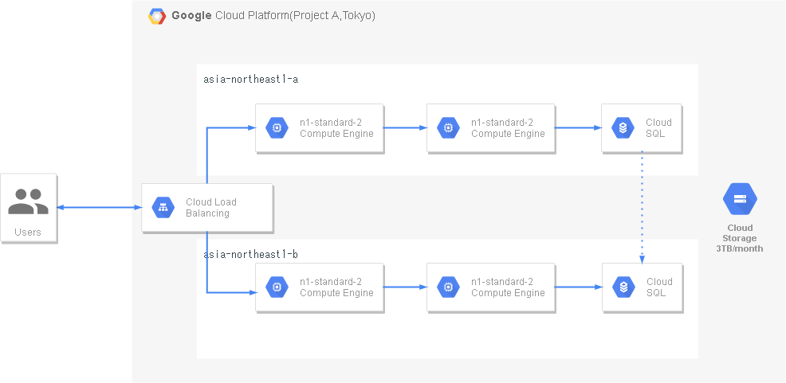Click first Compute Engine icon in asia-northeast1-b

point(277,287)
